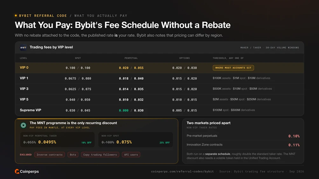Select the VIP 1 row label
Image resolution: width=319 pixels, height=179 pixels.
coord(24,78)
